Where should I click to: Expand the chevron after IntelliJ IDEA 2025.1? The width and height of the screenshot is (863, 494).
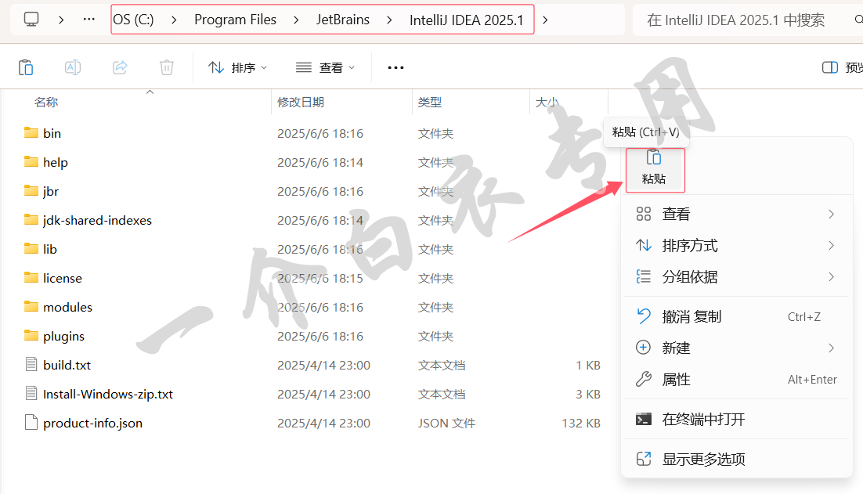click(545, 20)
